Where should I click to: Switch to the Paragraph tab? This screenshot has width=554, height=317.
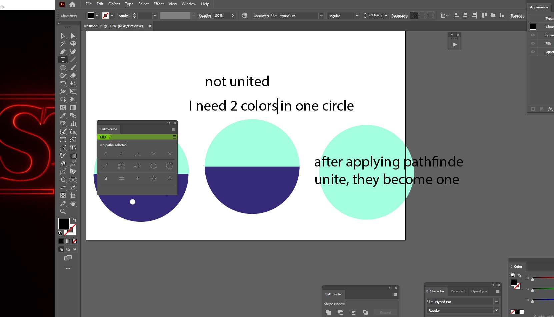pos(458,291)
